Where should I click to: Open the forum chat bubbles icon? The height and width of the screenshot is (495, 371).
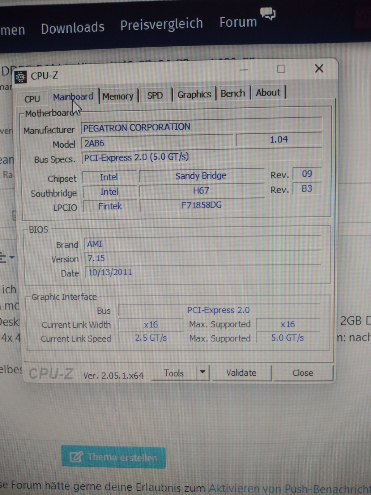click(268, 13)
